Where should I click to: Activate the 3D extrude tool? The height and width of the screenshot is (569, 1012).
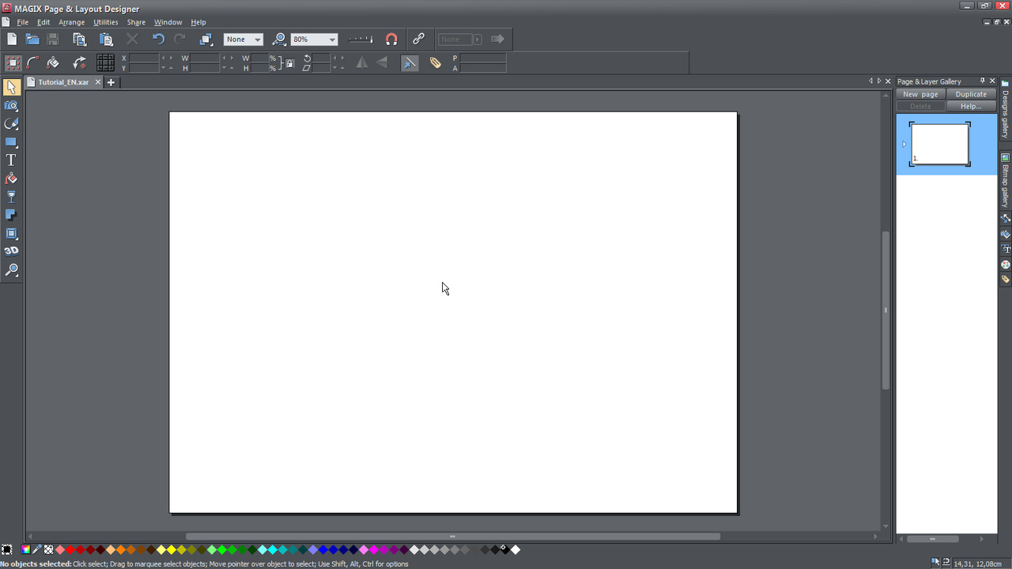coord(11,251)
